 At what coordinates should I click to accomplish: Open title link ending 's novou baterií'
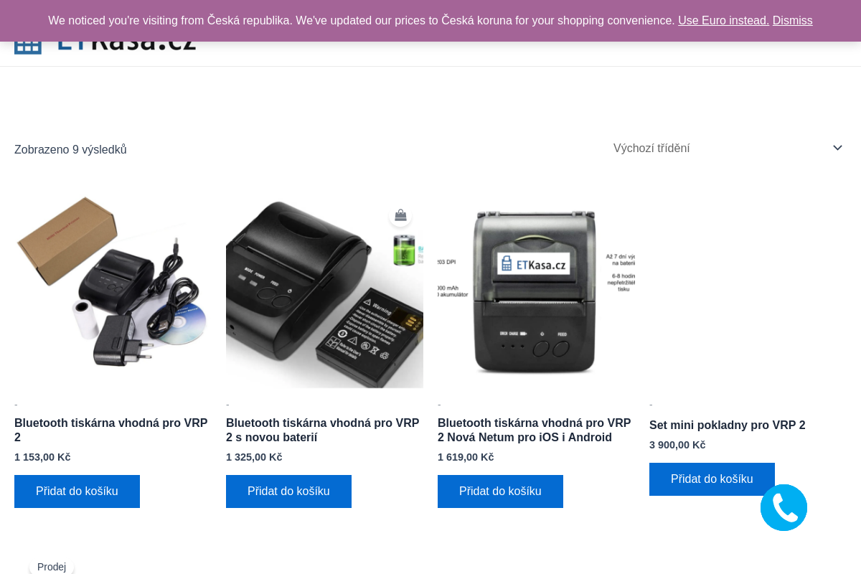(x=323, y=430)
